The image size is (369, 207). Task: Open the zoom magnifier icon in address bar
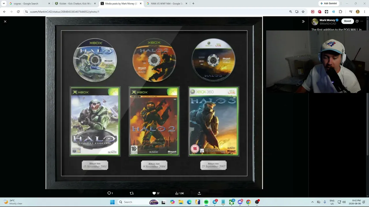pos(291,12)
